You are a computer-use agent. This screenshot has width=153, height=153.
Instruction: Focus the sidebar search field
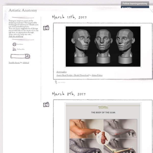18,56
